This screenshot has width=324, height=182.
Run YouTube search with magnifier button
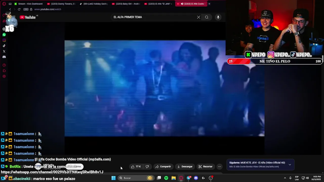click(x=207, y=17)
